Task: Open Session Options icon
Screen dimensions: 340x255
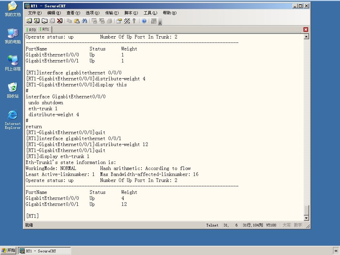Action: click(x=119, y=21)
